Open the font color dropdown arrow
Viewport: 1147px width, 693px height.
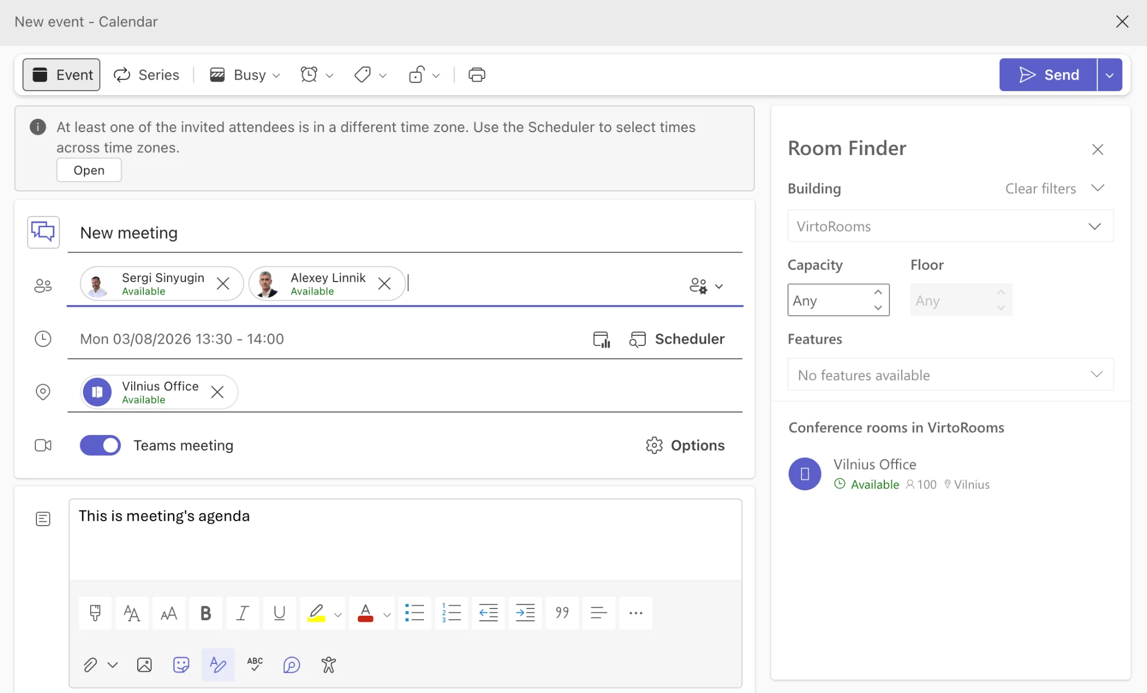pyautogui.click(x=387, y=615)
